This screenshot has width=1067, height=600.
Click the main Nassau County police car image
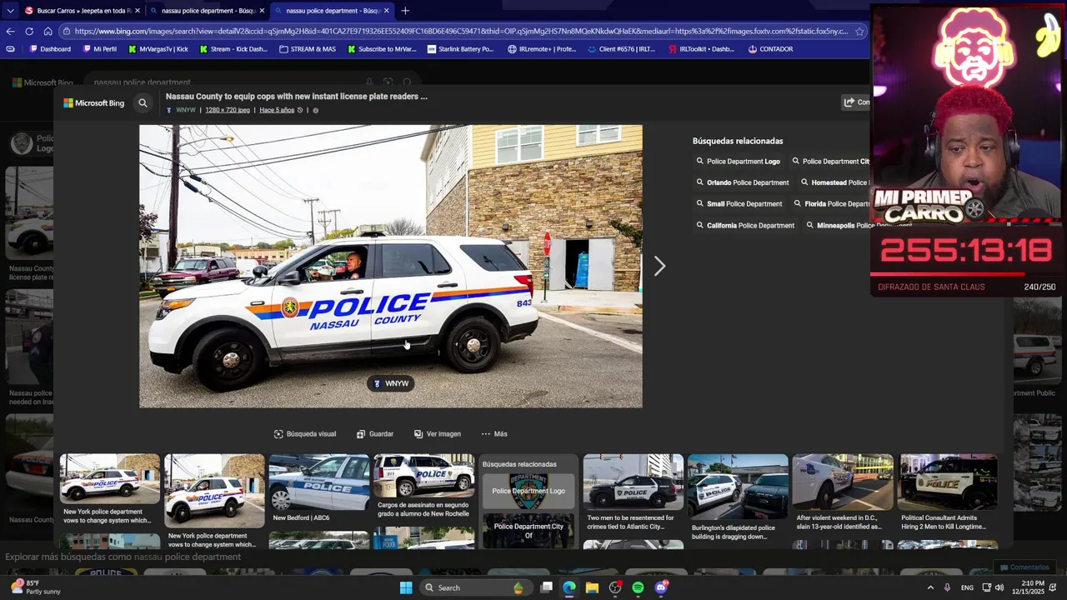[x=390, y=266]
